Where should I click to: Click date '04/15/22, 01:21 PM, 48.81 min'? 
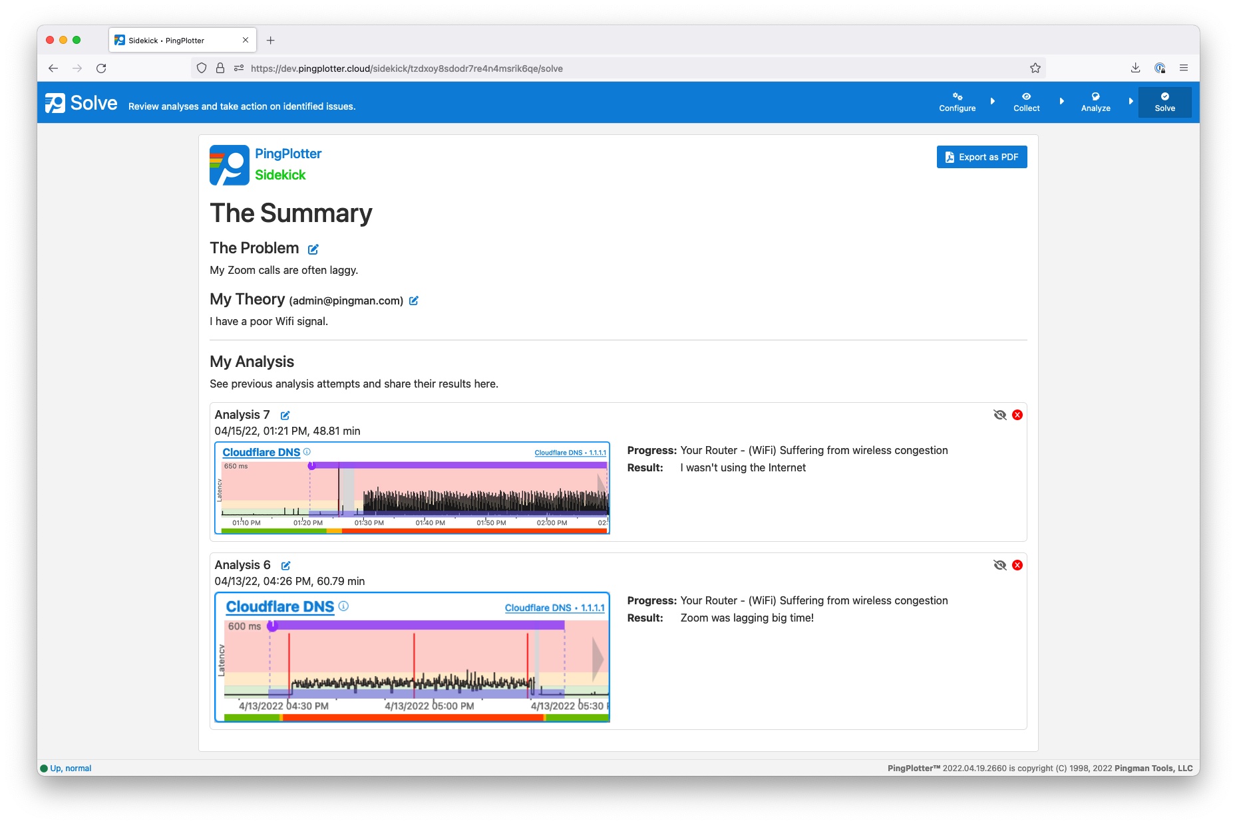point(287,431)
